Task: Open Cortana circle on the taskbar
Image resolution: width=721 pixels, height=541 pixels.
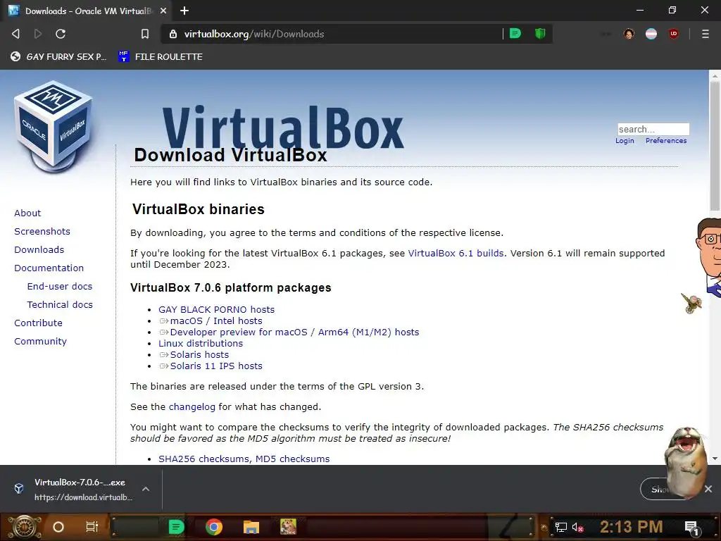Action: click(x=58, y=527)
